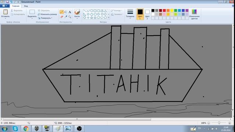Choose the Curve shape

[x=88, y=11]
